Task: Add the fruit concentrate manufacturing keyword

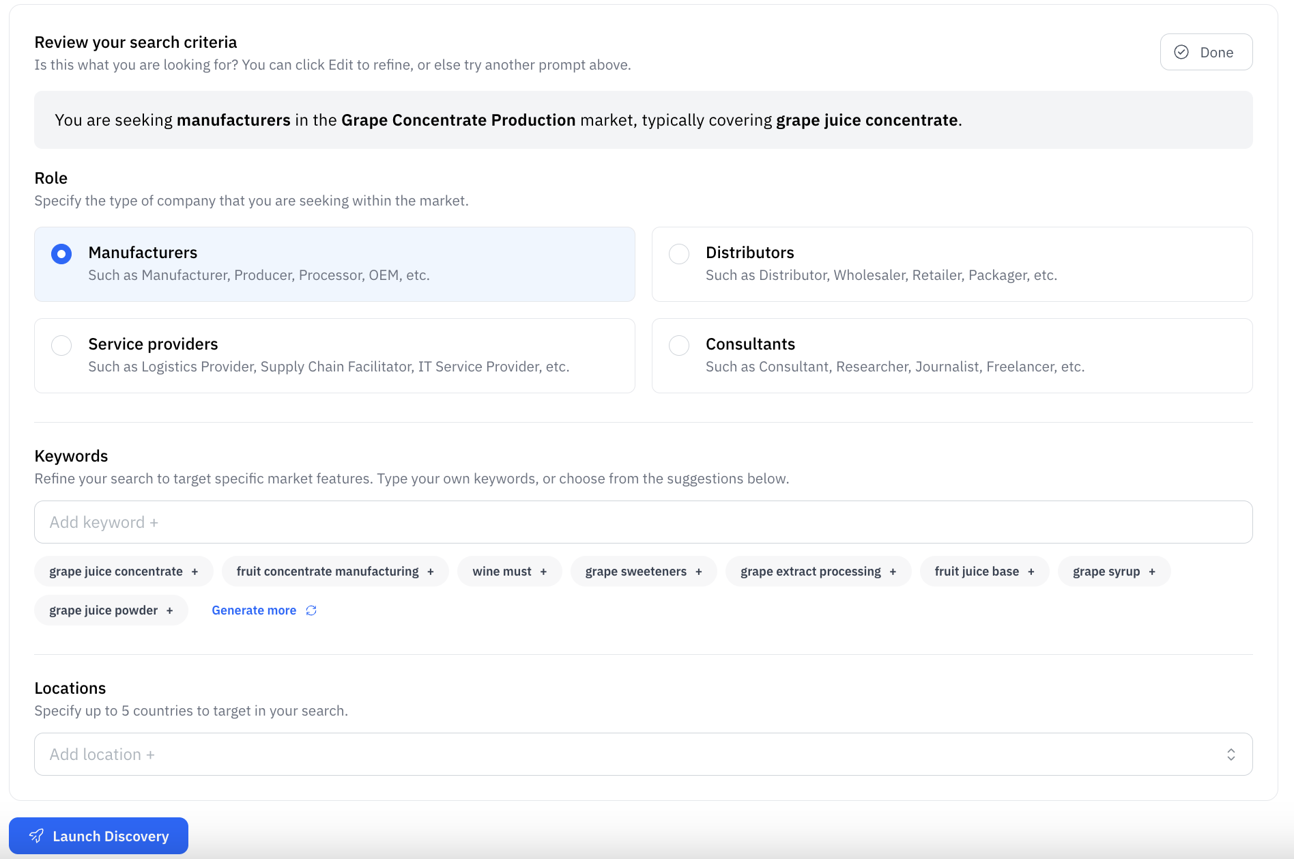Action: click(335, 572)
